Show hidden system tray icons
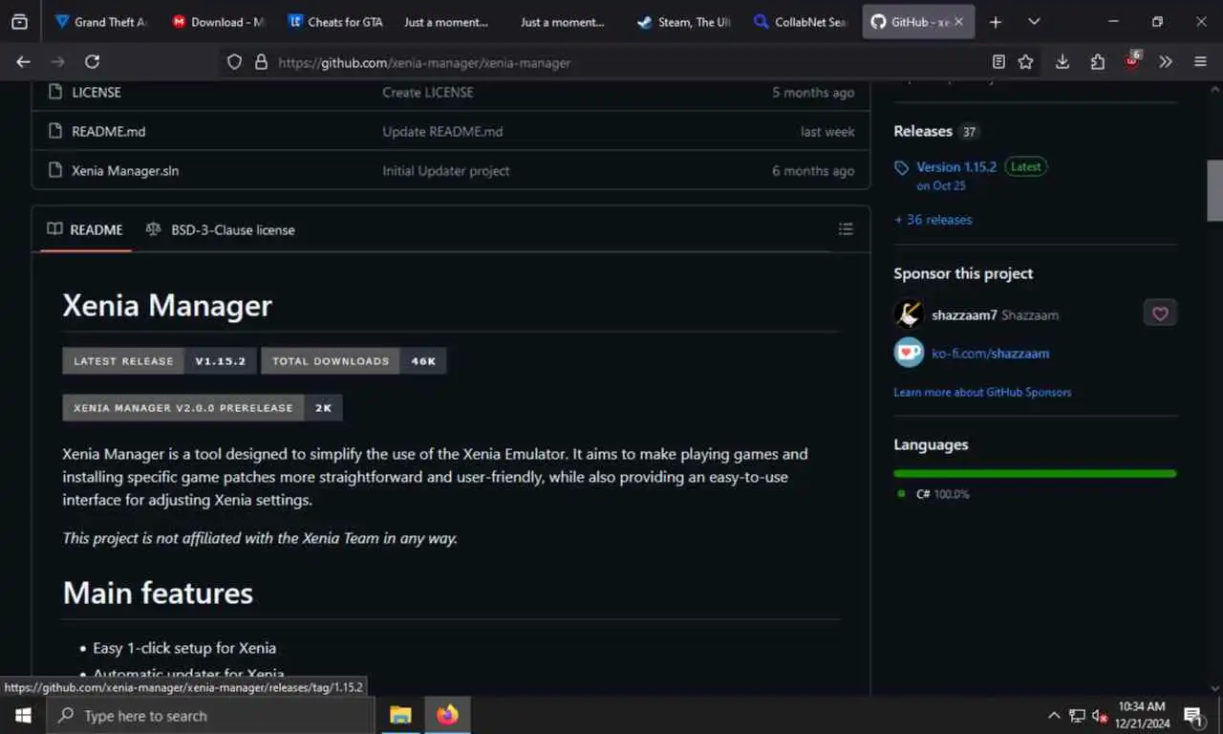The height and width of the screenshot is (734, 1223). coord(1054,715)
